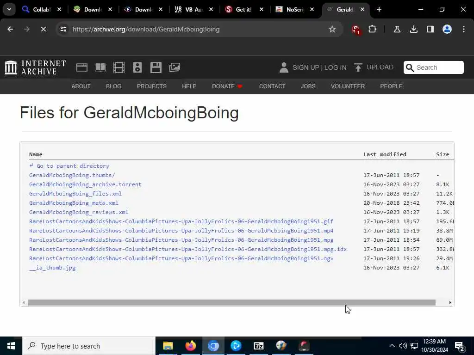Open the Extensions puzzle icon
This screenshot has height=355, width=474.
point(373,29)
